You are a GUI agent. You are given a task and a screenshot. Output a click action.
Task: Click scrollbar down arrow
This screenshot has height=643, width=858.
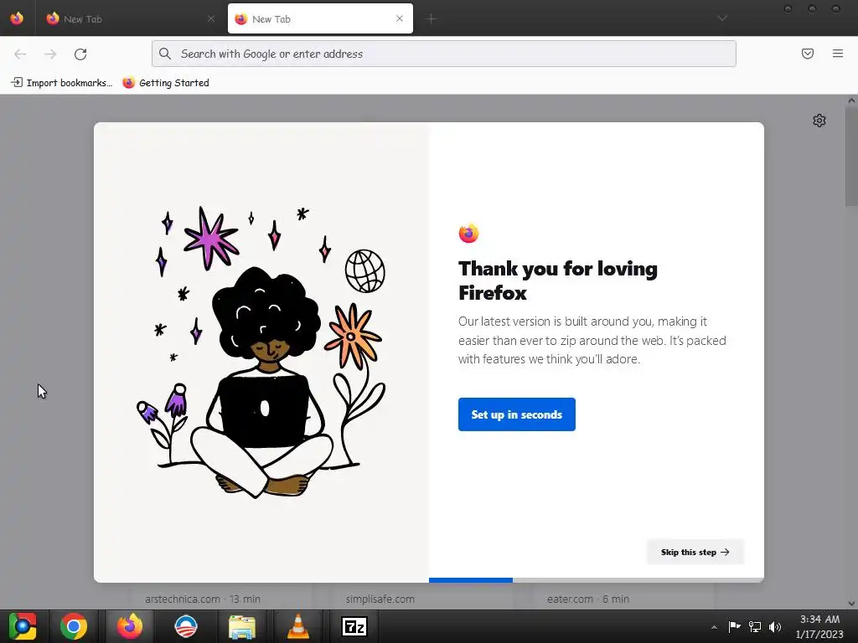coord(851,604)
